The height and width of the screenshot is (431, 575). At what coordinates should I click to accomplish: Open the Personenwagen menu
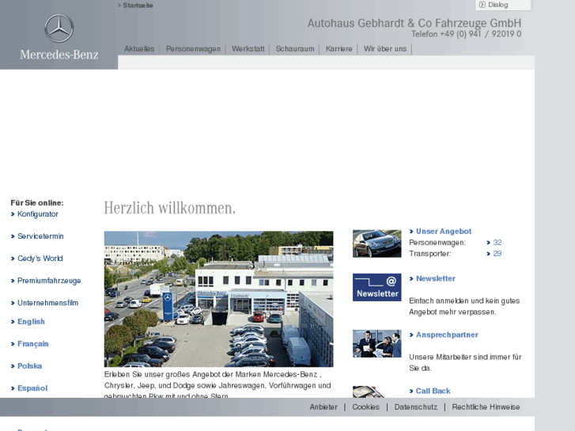[193, 49]
